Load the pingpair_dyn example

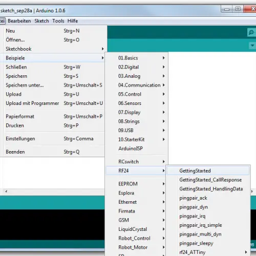(x=208, y=207)
